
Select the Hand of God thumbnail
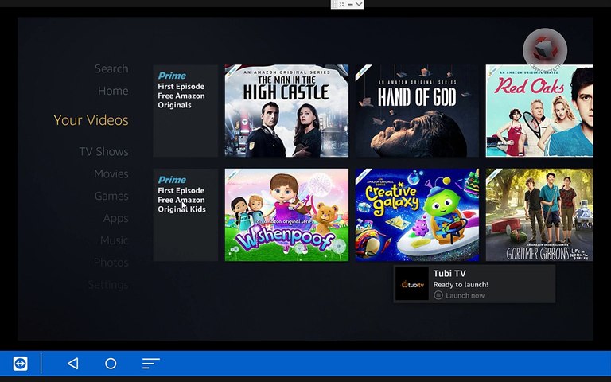click(417, 111)
